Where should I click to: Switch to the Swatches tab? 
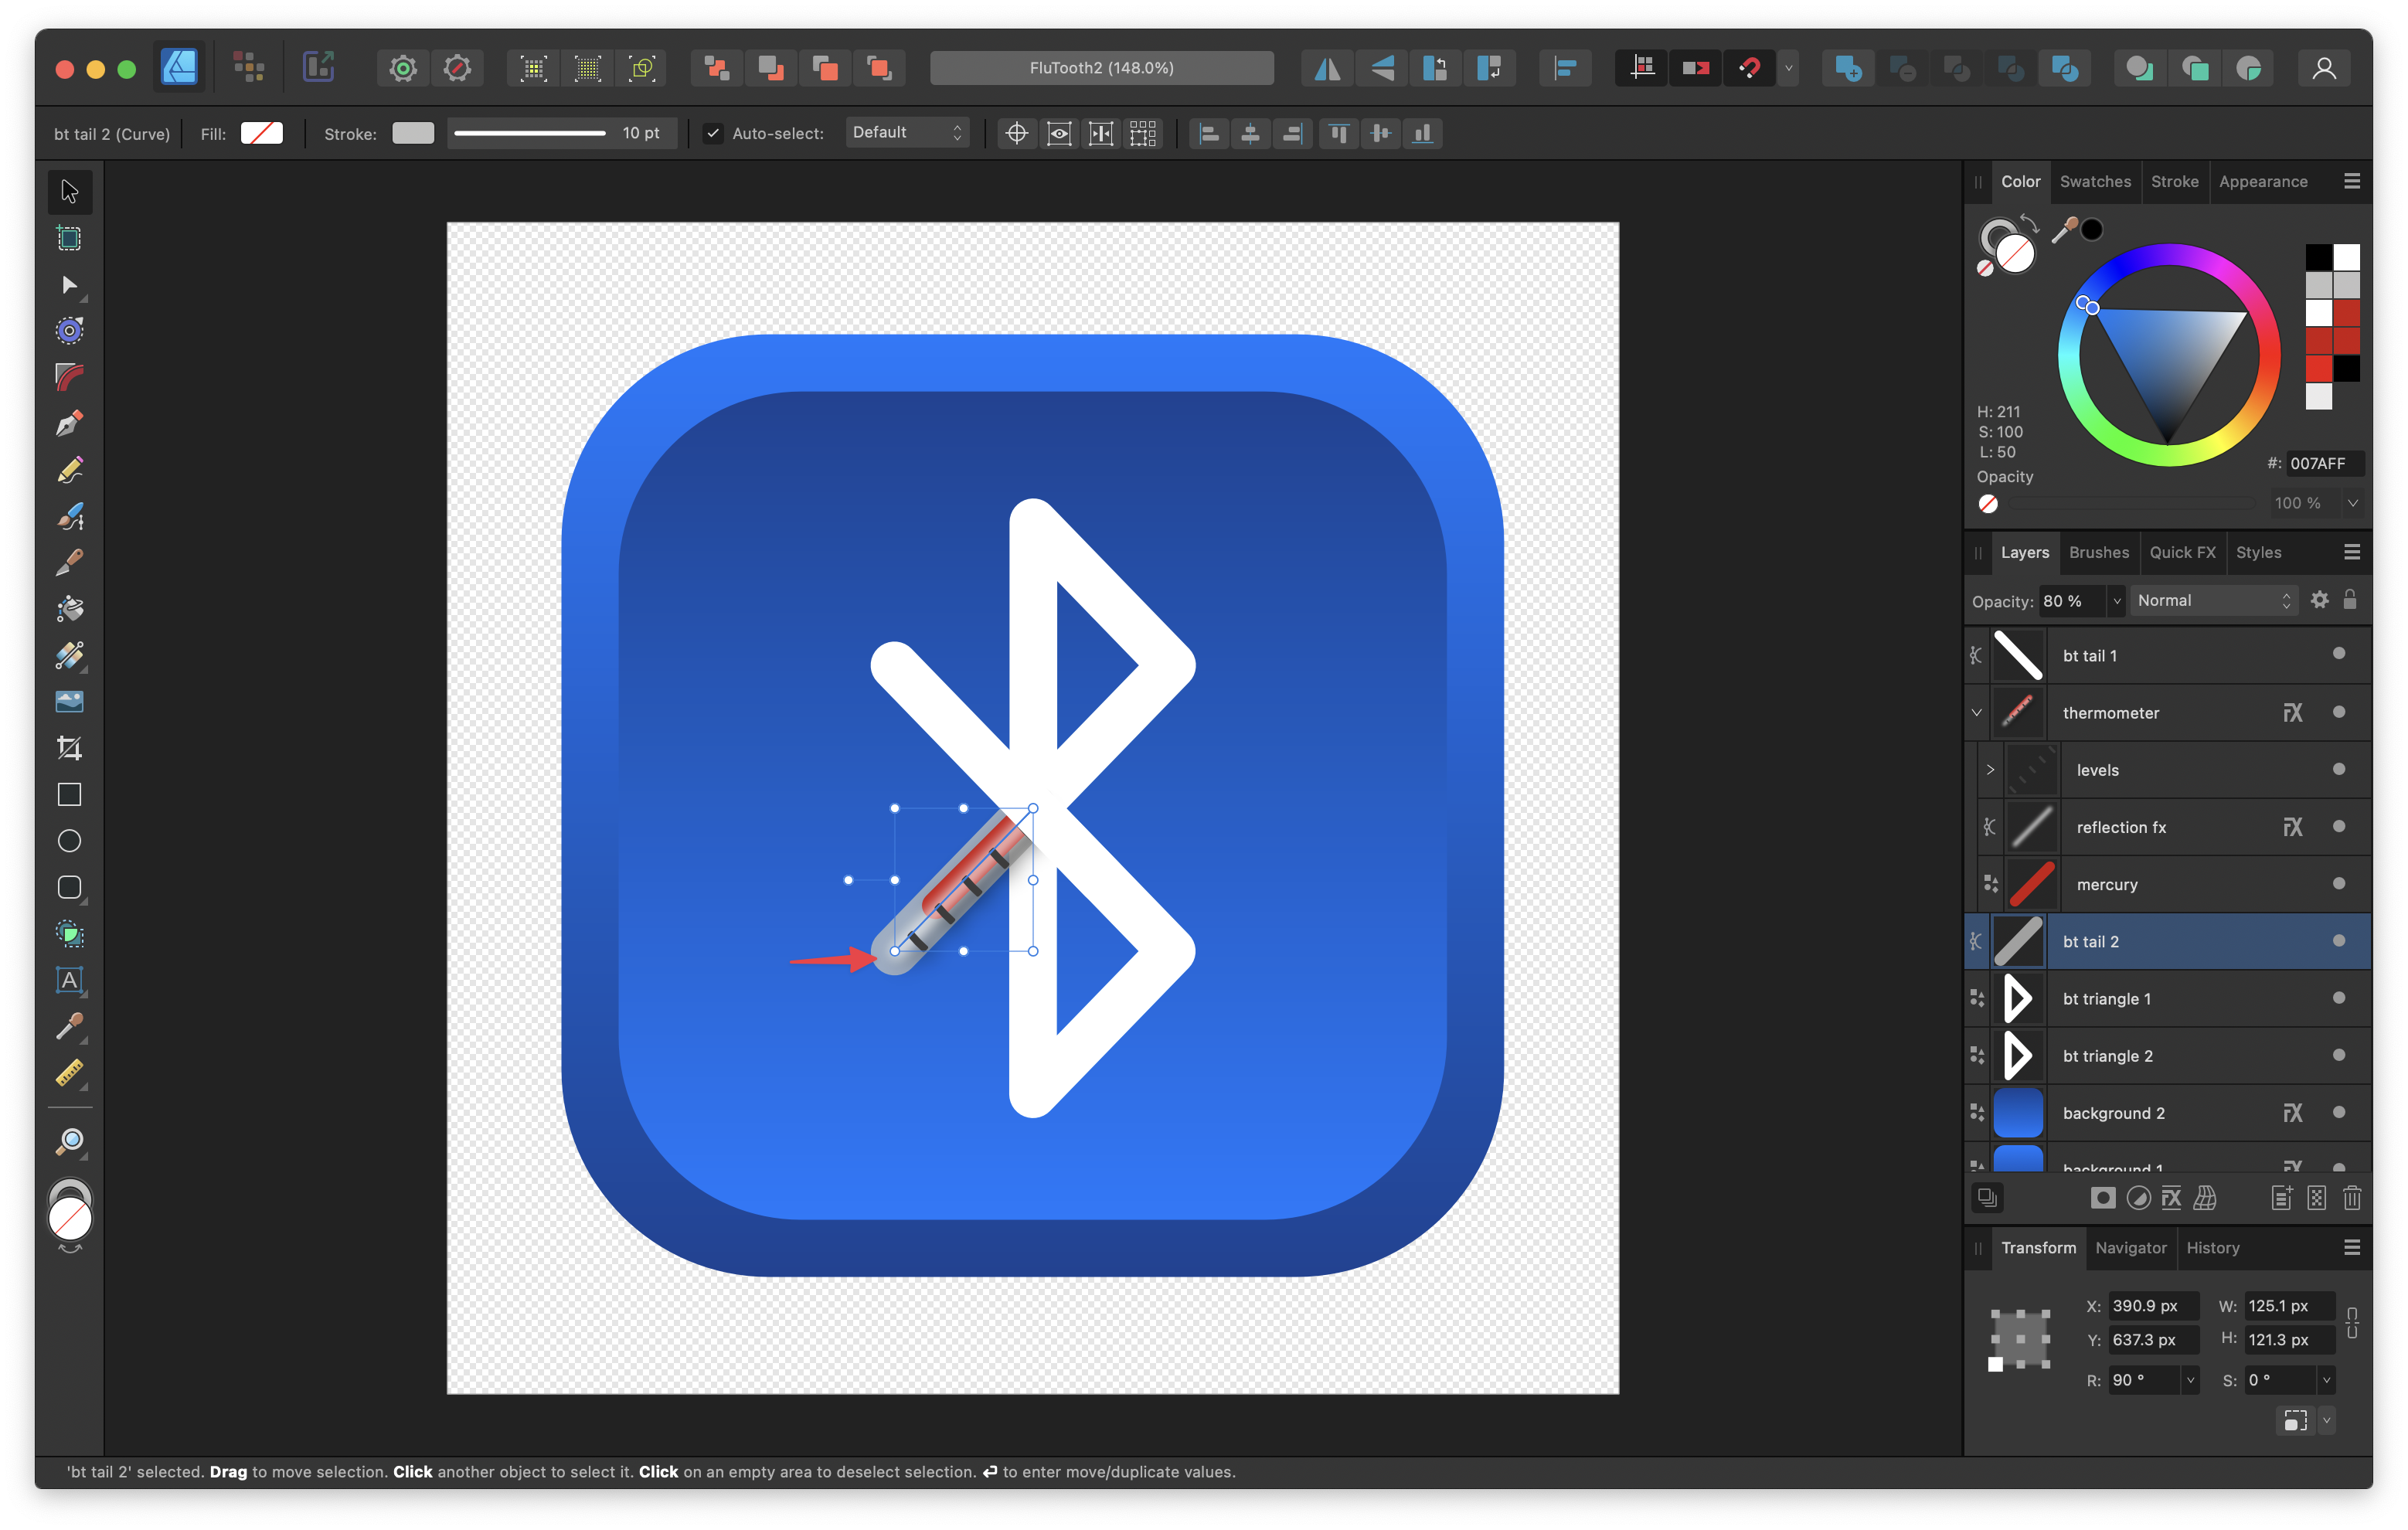click(x=2095, y=182)
